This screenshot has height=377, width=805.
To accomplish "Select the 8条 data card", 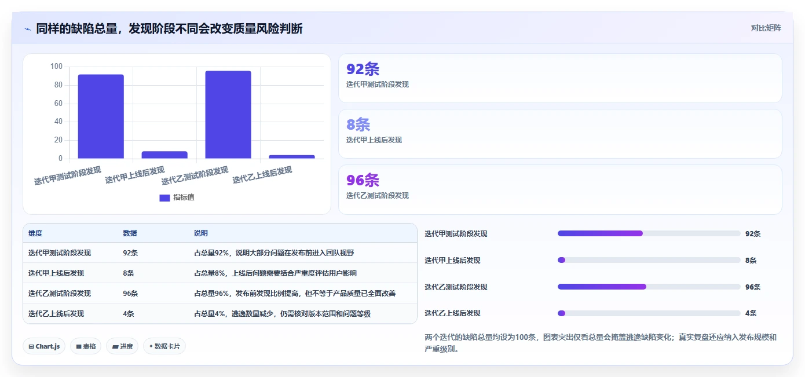I will point(560,134).
